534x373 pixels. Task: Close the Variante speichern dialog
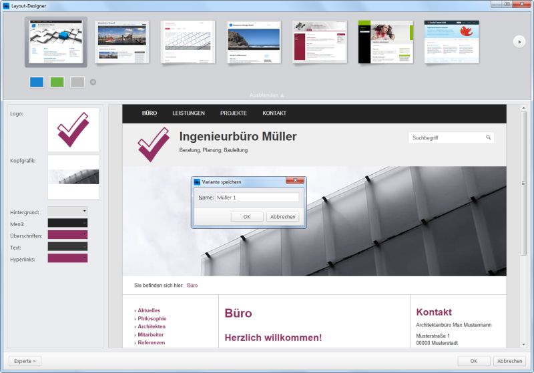(x=295, y=180)
